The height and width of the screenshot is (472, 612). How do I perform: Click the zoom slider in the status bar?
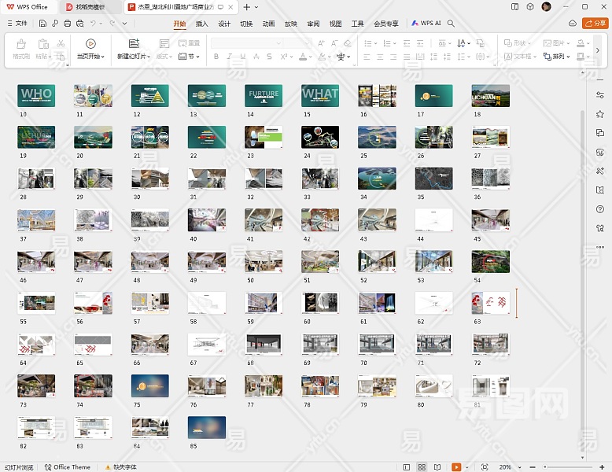click(x=566, y=467)
